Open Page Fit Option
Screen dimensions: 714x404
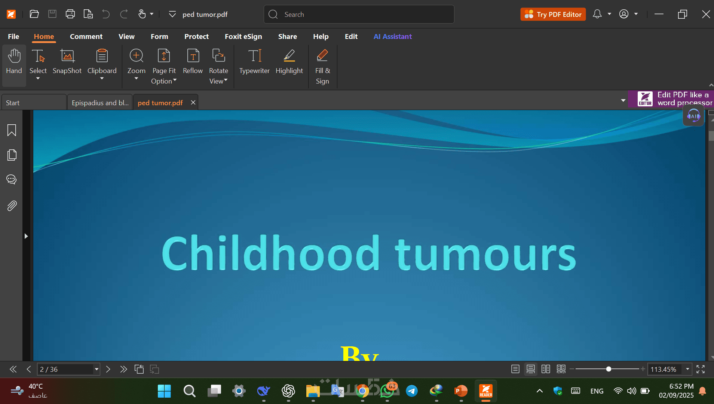point(164,66)
